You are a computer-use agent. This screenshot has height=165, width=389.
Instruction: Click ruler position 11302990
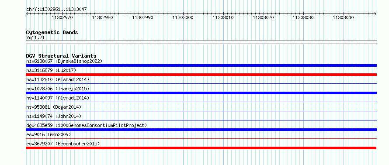tap(142, 17)
